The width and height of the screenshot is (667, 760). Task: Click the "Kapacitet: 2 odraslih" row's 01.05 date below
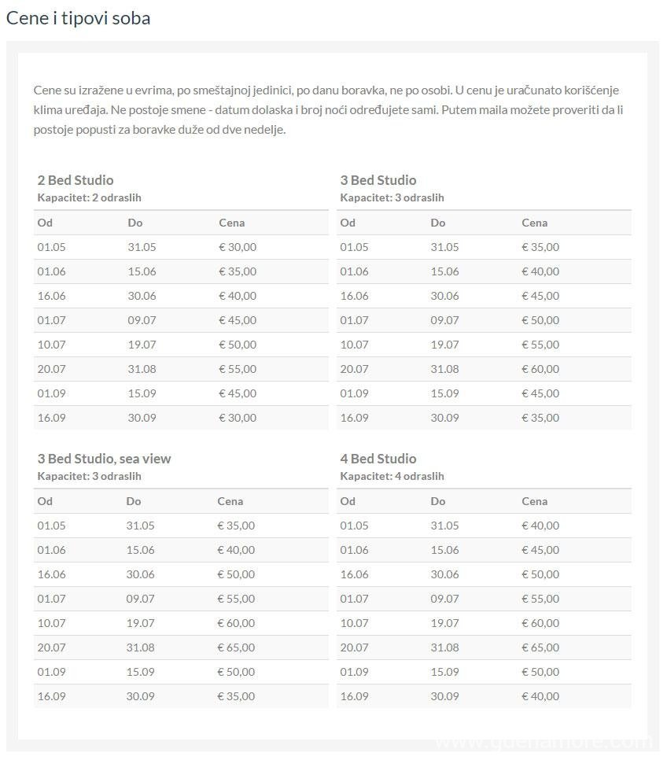click(50, 247)
